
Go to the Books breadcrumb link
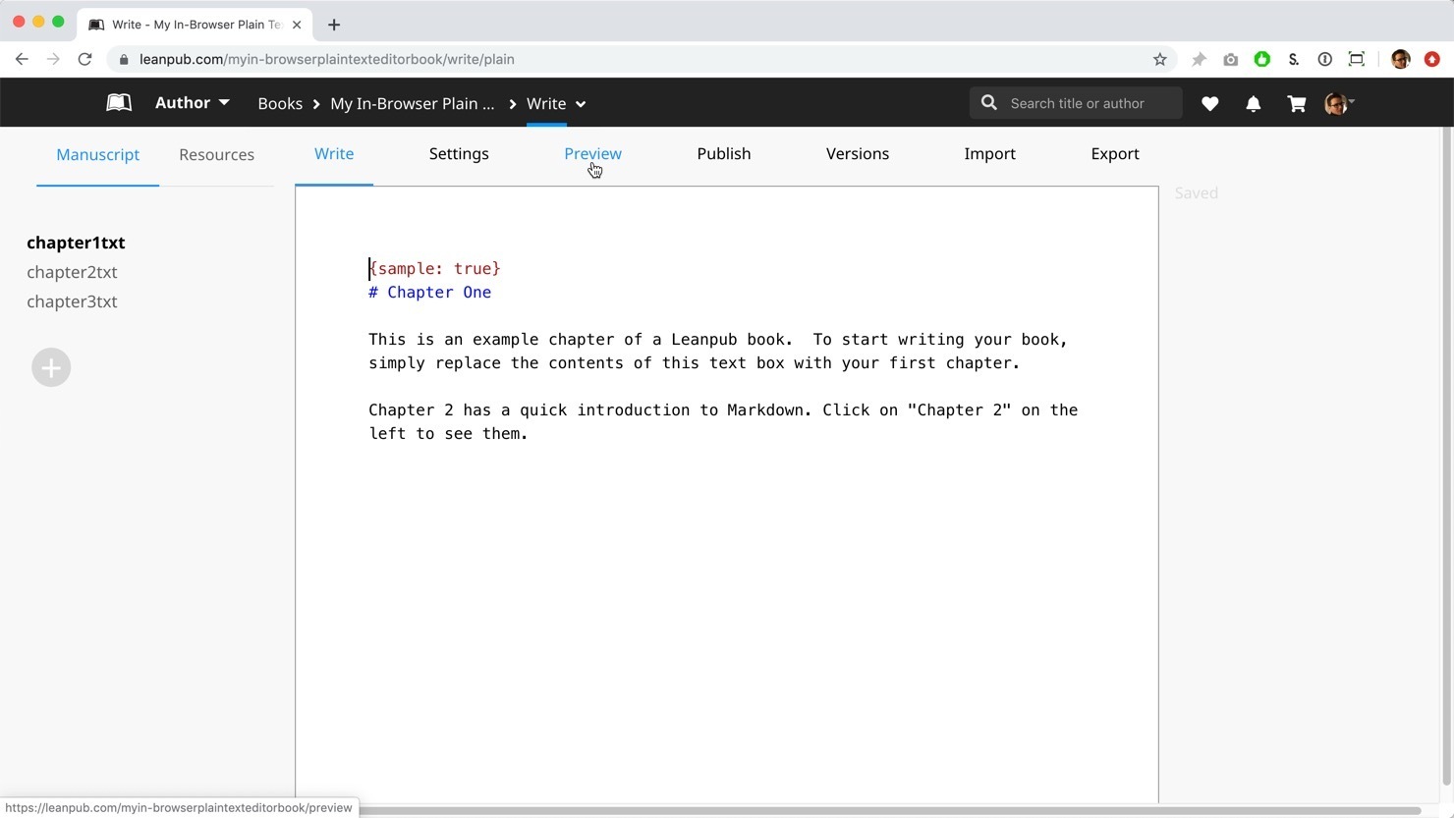[280, 104]
